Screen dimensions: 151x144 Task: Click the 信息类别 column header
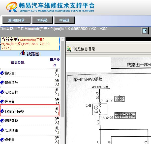pyautogui.click(x=18, y=62)
